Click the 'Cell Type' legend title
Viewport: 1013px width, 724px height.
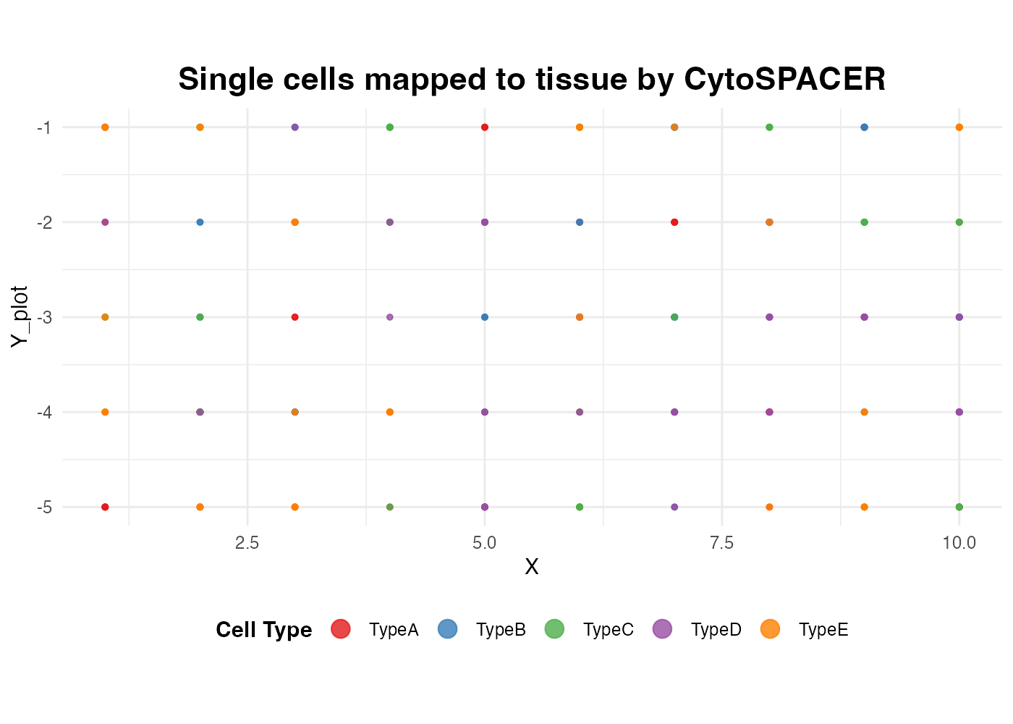[x=264, y=630]
